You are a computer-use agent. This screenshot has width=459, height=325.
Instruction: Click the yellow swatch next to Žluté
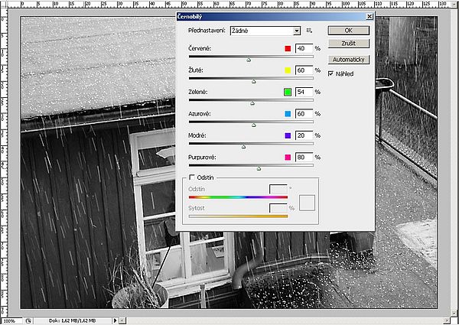tap(288, 70)
